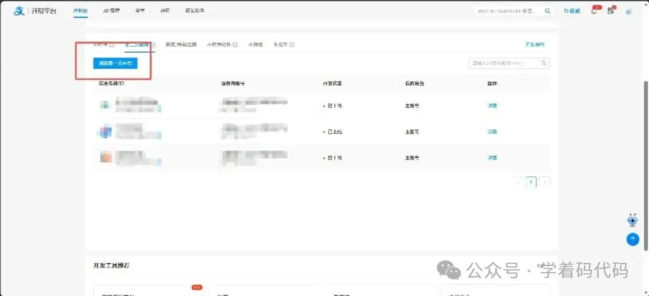Click the info icon beside 生活号 tab
Viewport: 649px width, 296px height.
[x=292, y=44]
